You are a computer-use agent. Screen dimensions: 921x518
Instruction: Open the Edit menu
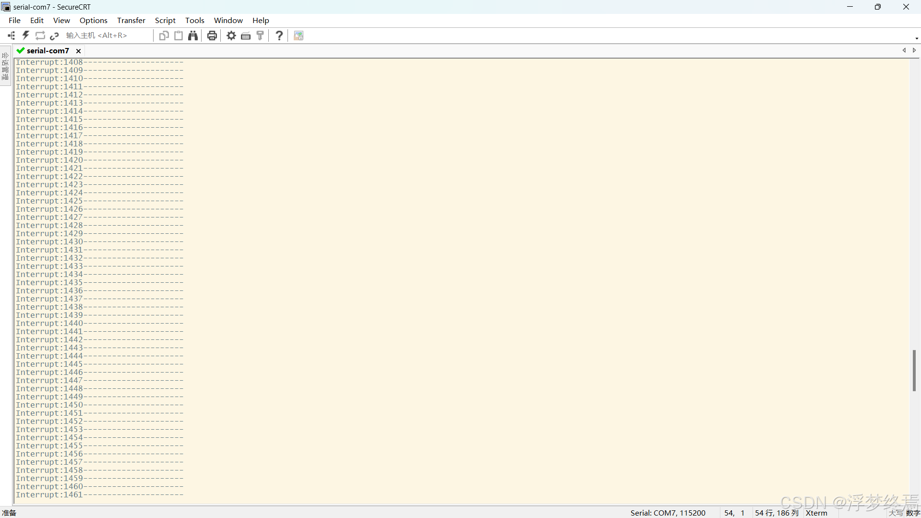[37, 20]
